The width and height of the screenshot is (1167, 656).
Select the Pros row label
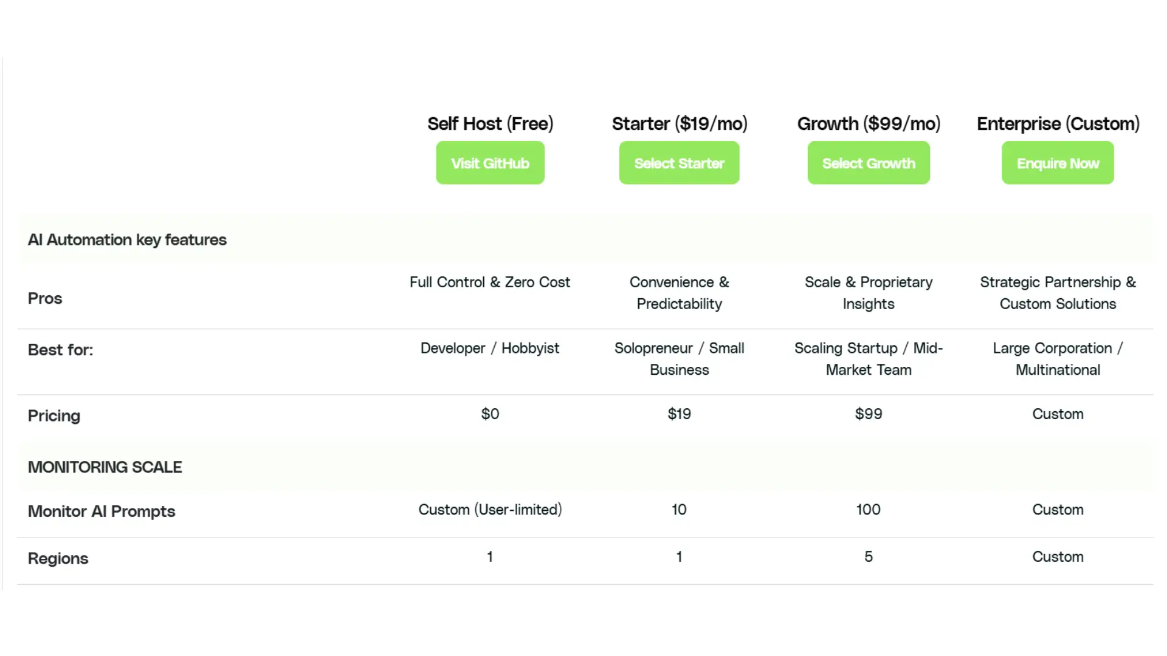point(44,298)
